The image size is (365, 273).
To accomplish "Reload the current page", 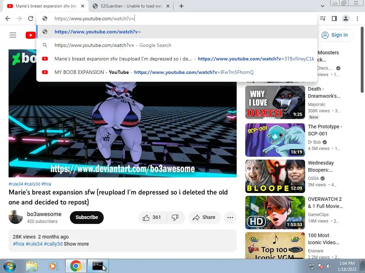I will [x=31, y=18].
